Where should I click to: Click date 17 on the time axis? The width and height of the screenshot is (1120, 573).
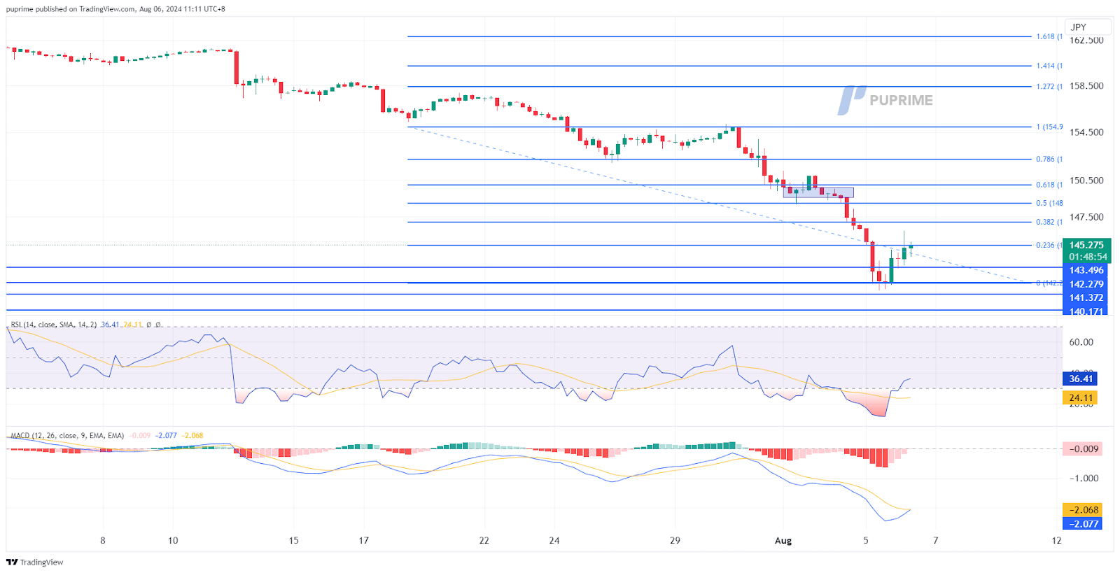(363, 541)
